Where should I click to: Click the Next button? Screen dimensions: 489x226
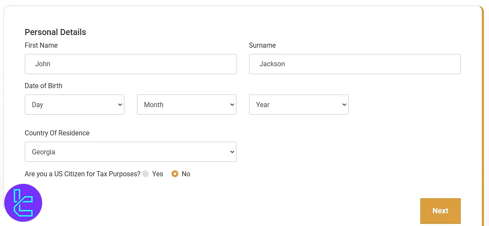pyautogui.click(x=441, y=211)
